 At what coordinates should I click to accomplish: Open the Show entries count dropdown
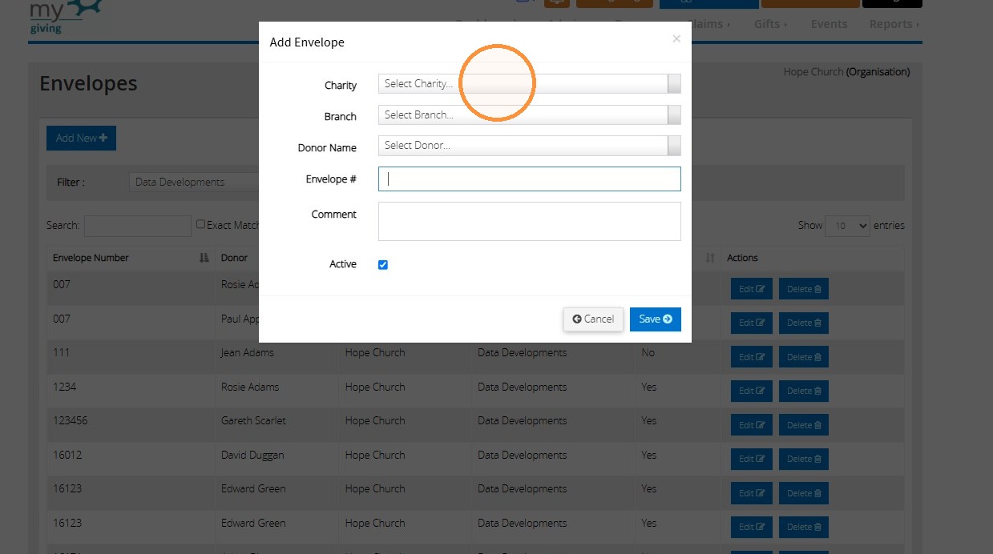pos(847,226)
